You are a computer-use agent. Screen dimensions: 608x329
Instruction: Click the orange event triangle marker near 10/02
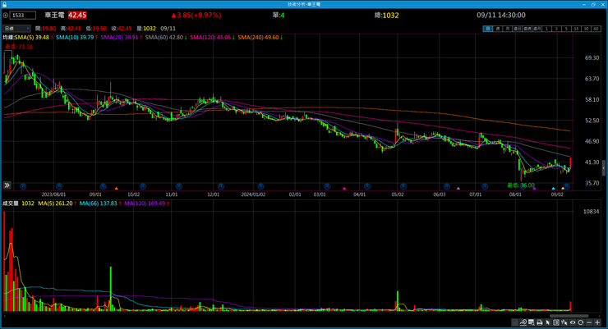click(x=116, y=188)
